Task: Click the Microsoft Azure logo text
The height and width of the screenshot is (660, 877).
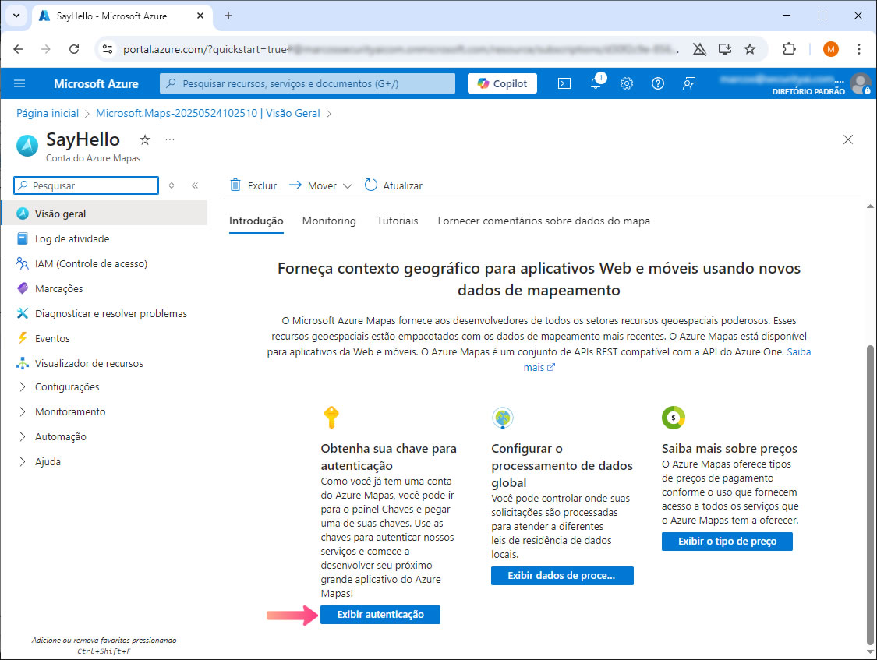Action: click(96, 84)
